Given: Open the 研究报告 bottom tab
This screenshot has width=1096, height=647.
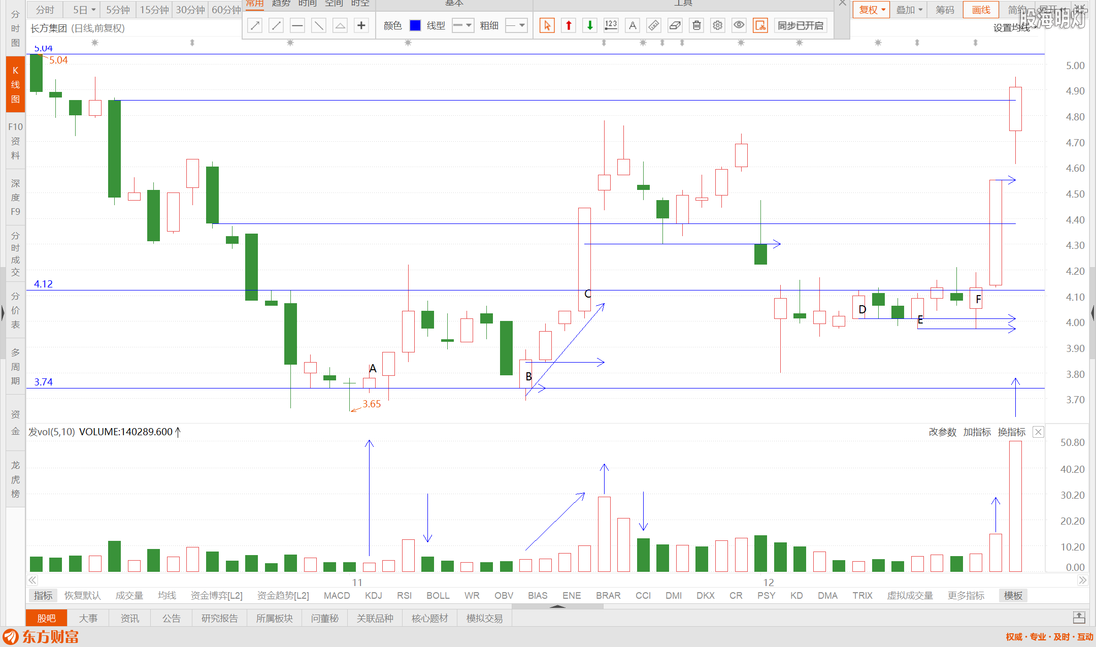Looking at the screenshot, I should pyautogui.click(x=219, y=618).
